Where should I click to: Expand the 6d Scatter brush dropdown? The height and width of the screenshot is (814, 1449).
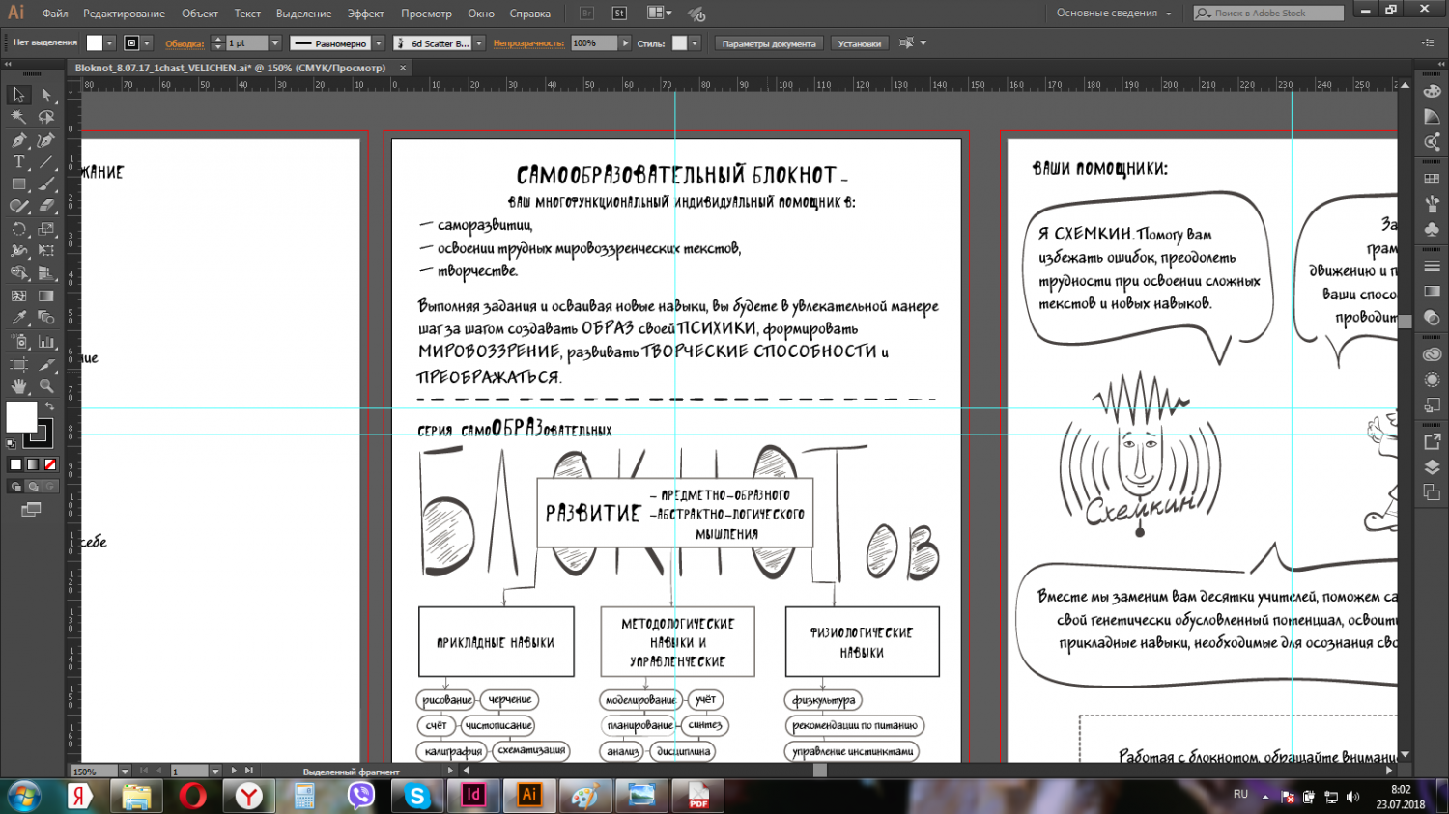479,43
